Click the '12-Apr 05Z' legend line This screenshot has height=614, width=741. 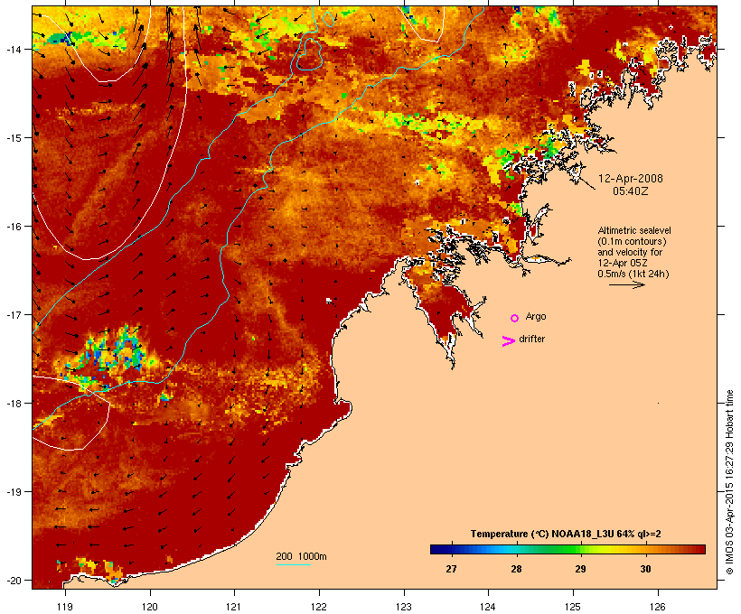(623, 263)
